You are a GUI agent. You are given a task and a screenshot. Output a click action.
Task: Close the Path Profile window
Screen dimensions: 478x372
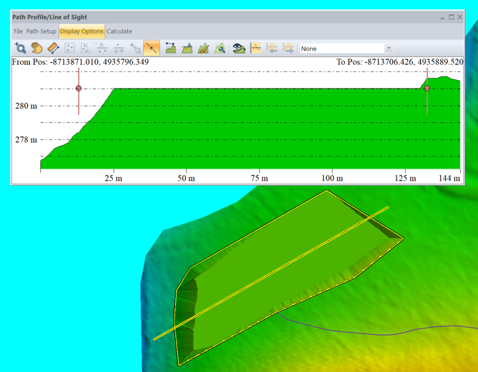coord(460,17)
